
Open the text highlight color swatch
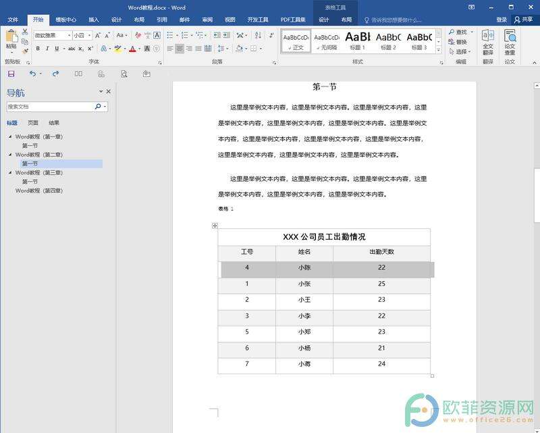(x=118, y=48)
